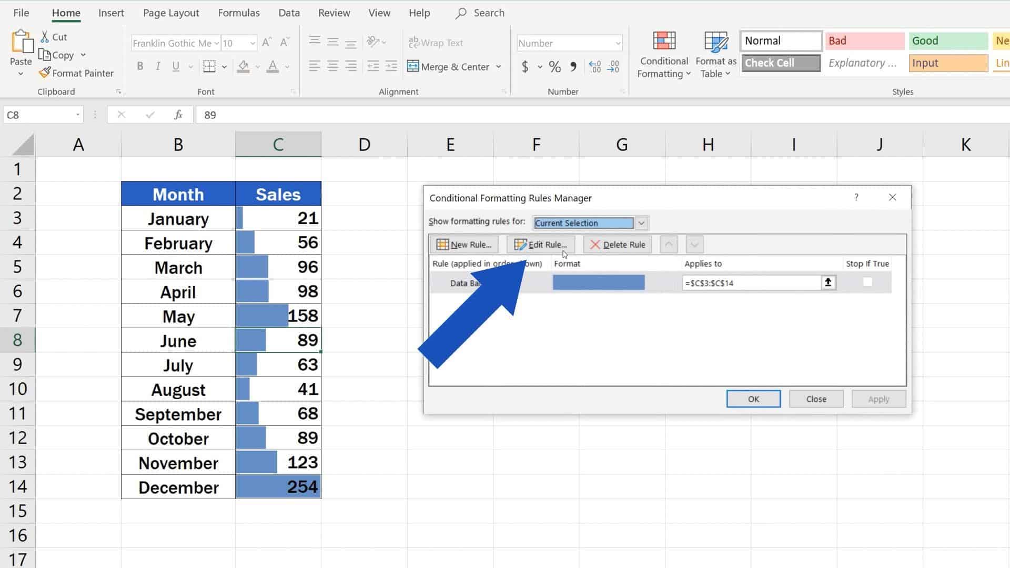The width and height of the screenshot is (1010, 568).
Task: Toggle Italic formatting
Action: [x=157, y=66]
